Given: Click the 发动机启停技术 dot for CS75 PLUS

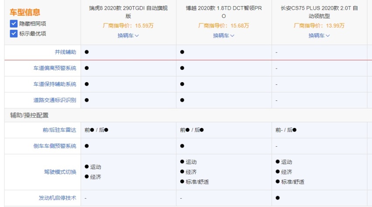Looking at the screenshot, I should [x=278, y=198].
